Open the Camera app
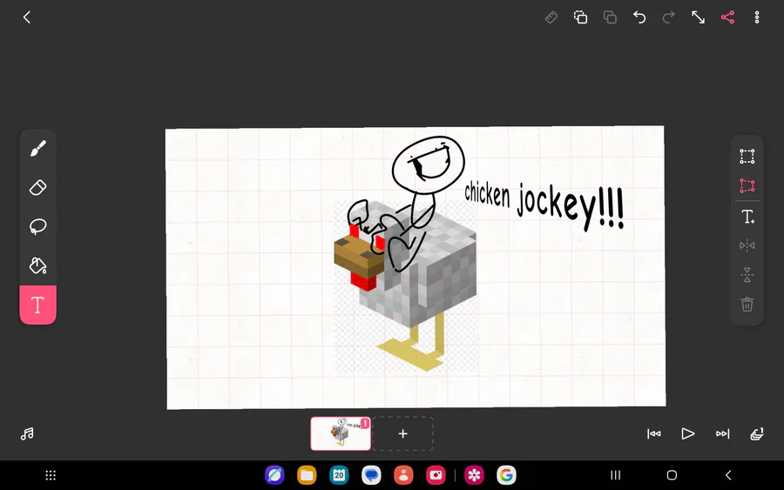 point(436,475)
